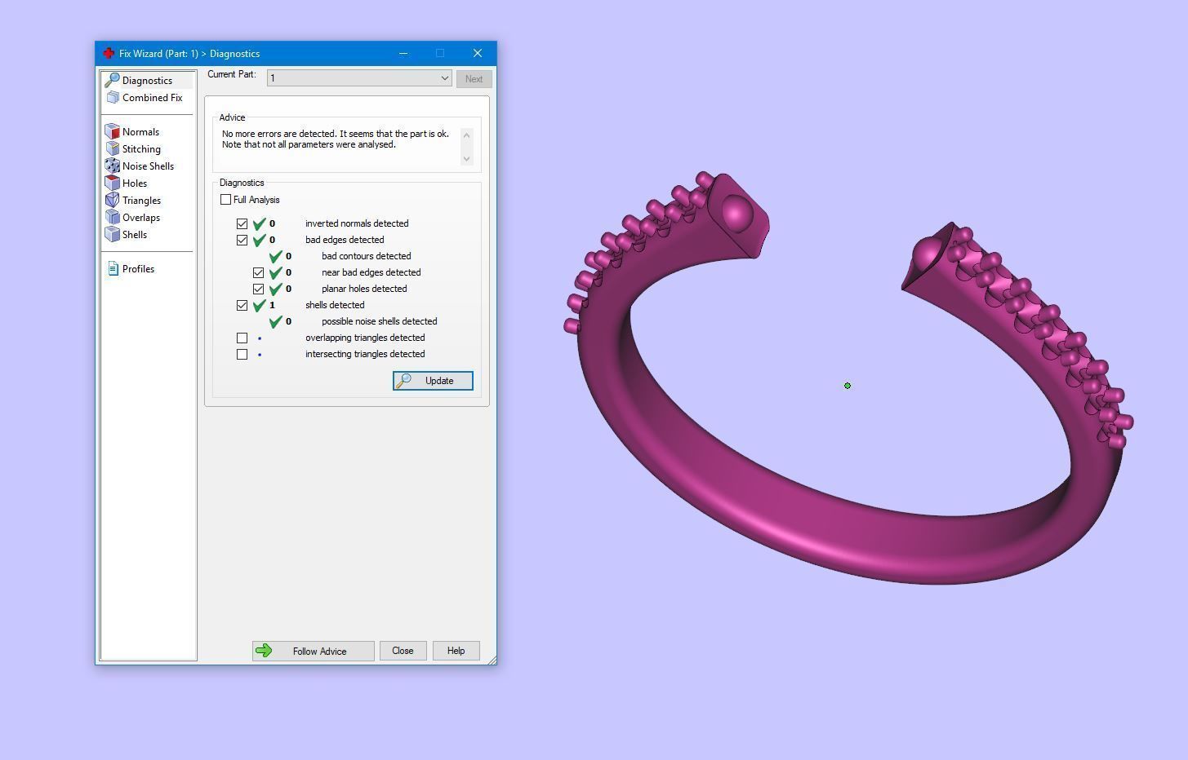
Task: Enable overlapping triangles detected checkbox
Action: coord(242,338)
